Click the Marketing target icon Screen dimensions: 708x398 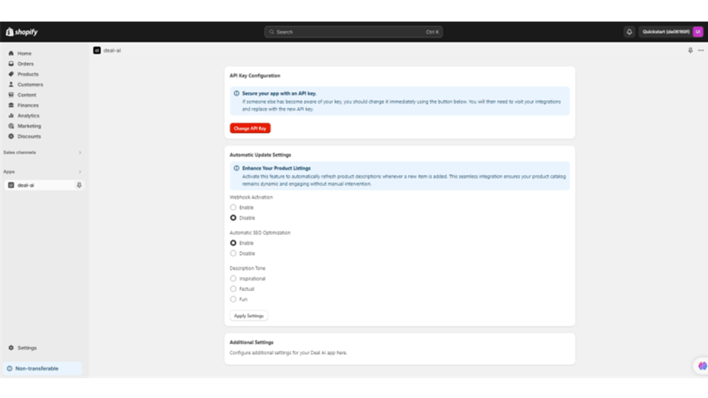click(x=11, y=126)
